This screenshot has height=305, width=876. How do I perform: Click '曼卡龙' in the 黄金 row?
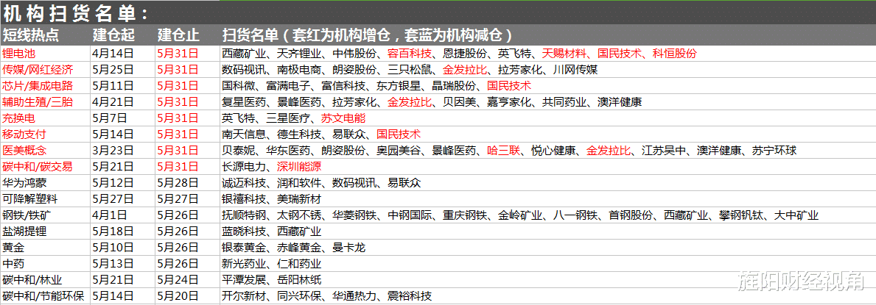[348, 248]
